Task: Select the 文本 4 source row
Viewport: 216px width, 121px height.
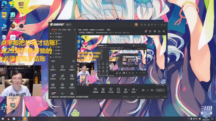Action: pyautogui.click(x=63, y=44)
